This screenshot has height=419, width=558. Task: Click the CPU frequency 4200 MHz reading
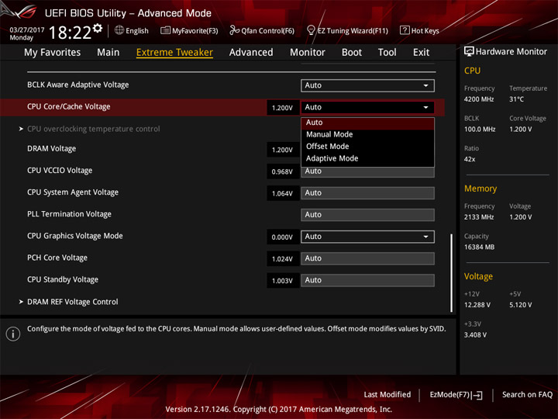[479, 99]
